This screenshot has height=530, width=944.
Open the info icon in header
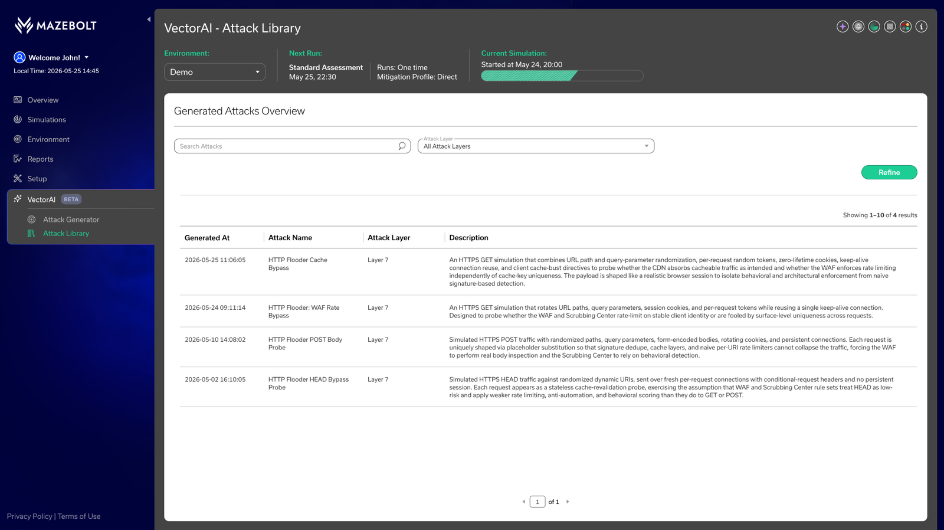coord(921,27)
